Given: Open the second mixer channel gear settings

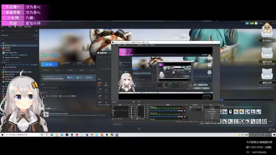Looking at the screenshot, I should point(185,116).
